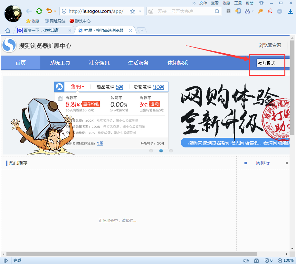
Task: Select the 生活服务 navigation tab
Action: pyautogui.click(x=138, y=63)
